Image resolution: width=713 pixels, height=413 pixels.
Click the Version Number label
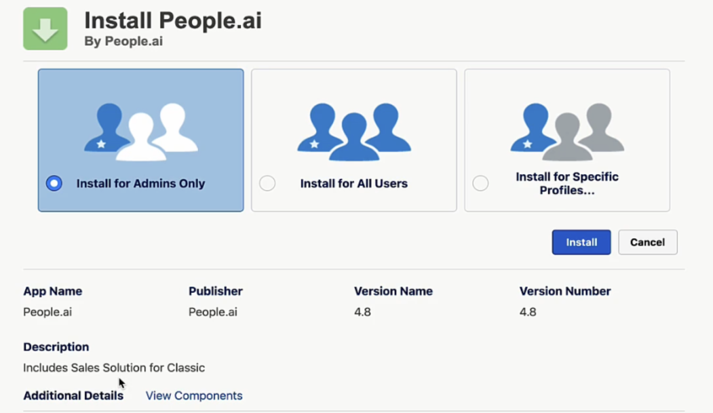(564, 291)
